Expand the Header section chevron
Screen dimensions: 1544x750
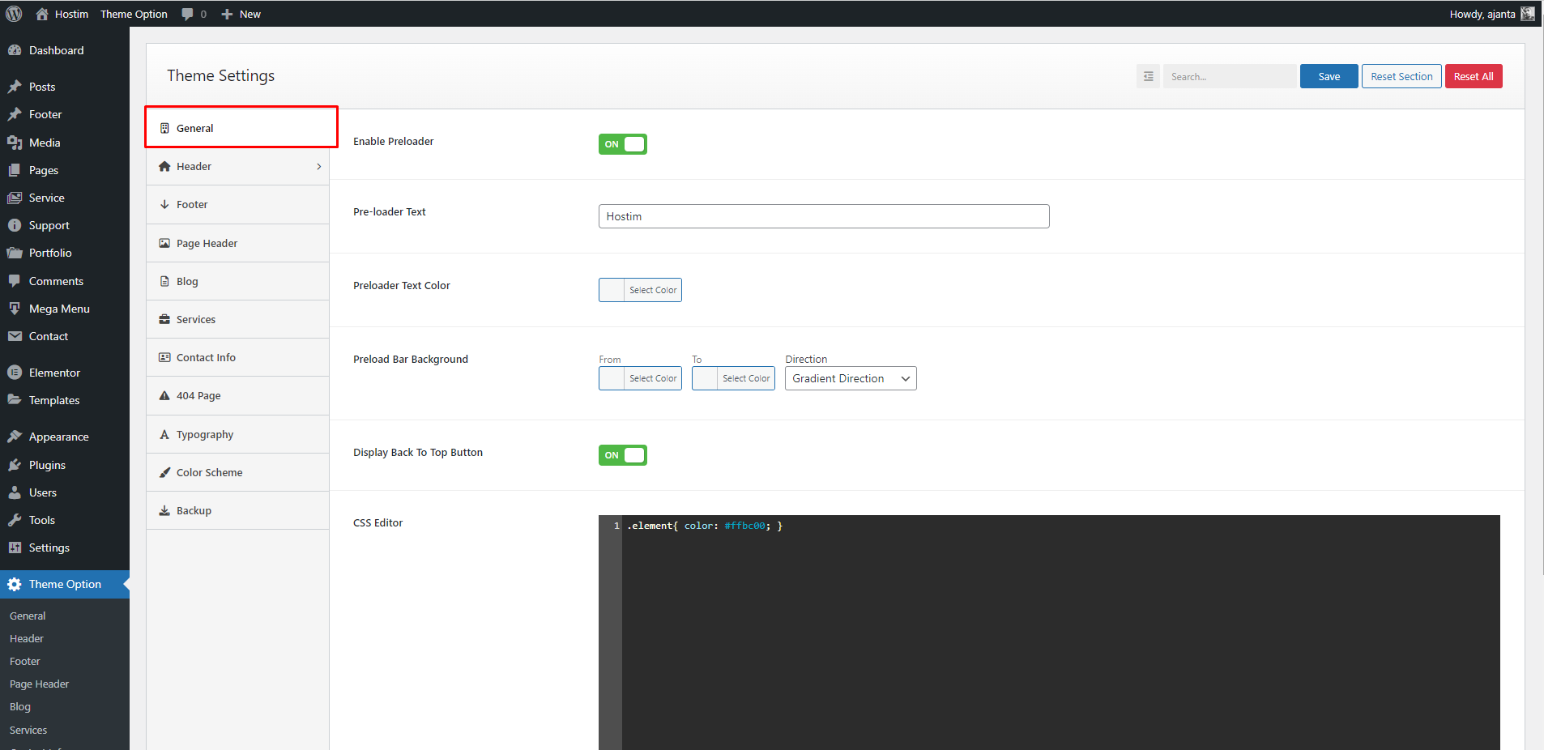pos(318,167)
